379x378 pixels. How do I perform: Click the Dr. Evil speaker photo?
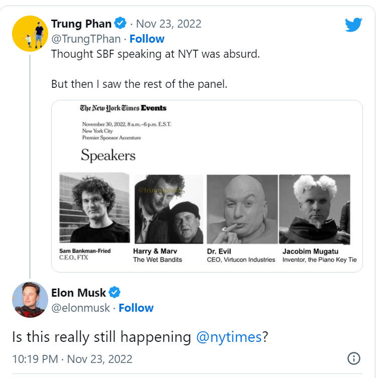[x=242, y=209]
